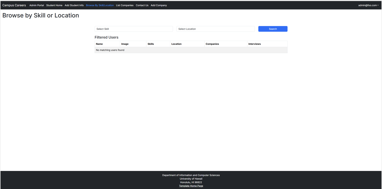Navigate to the Admin Portal page
The height and width of the screenshot is (189, 382).
pyautogui.click(x=36, y=5)
